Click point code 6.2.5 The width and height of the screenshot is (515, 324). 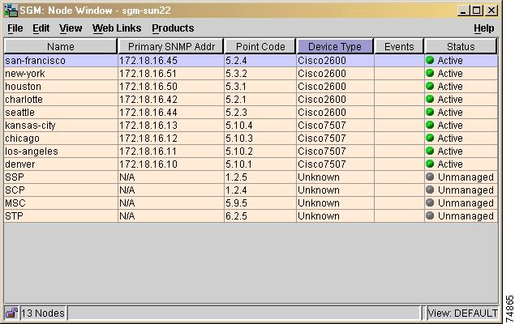[x=236, y=216]
